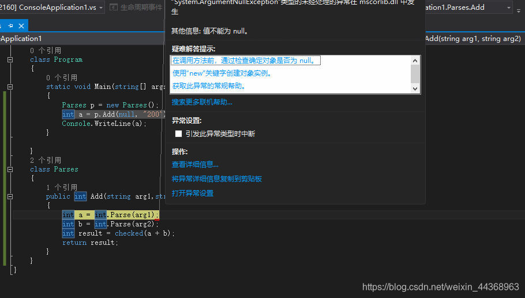Copy exception details to clipboard
This screenshot has width=525, height=298.
[216, 178]
